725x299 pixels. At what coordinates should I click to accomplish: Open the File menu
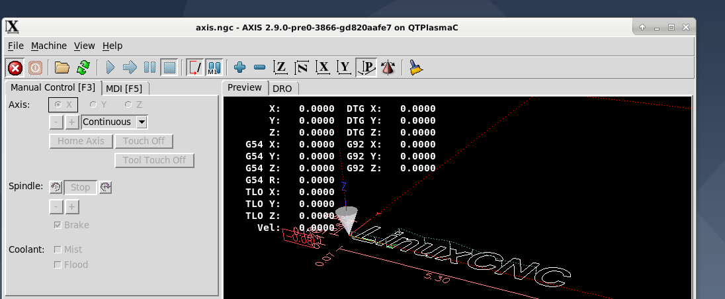(x=16, y=46)
